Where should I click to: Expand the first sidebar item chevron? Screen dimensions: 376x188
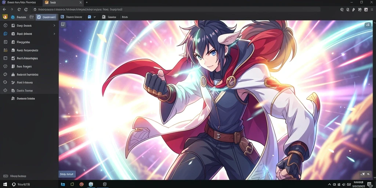coord(54,25)
